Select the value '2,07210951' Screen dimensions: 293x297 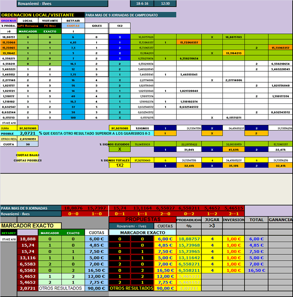pos(28,139)
